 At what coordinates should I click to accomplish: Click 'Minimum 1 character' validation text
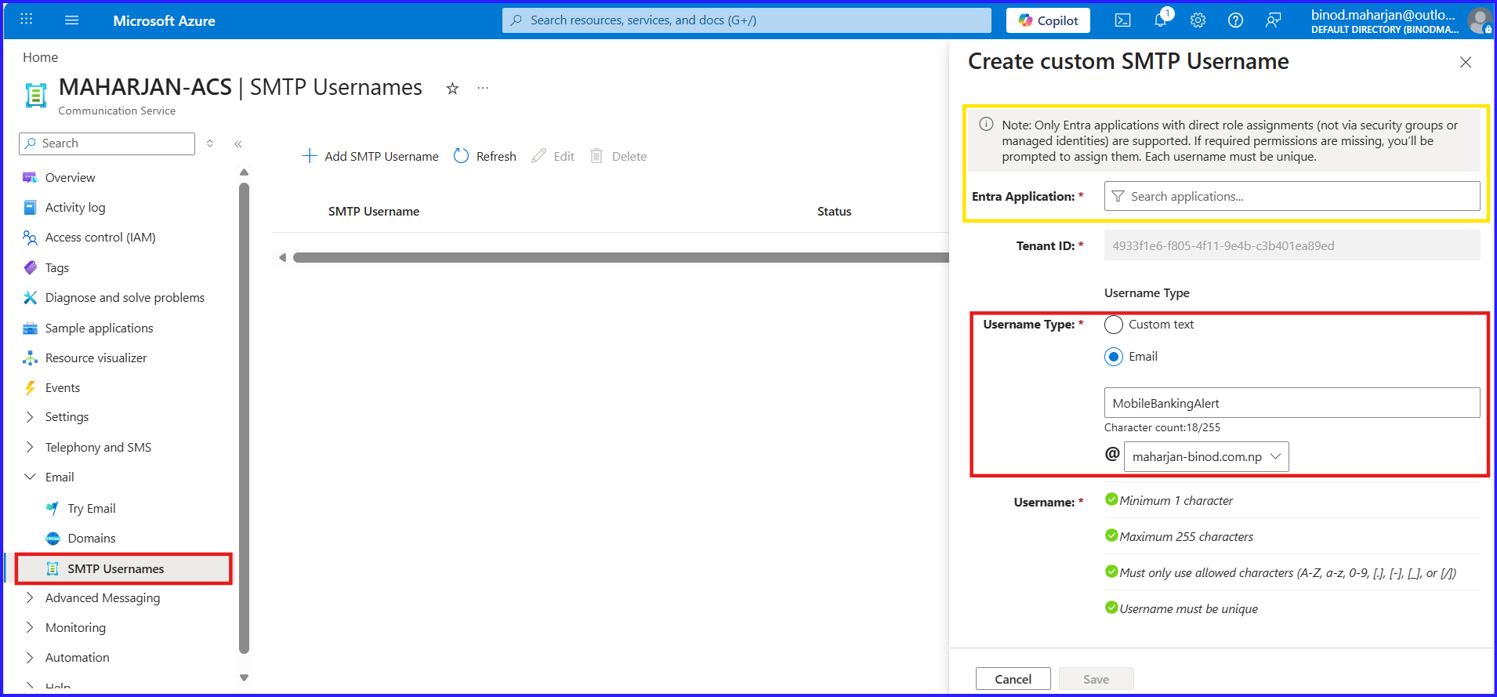[x=1176, y=501]
